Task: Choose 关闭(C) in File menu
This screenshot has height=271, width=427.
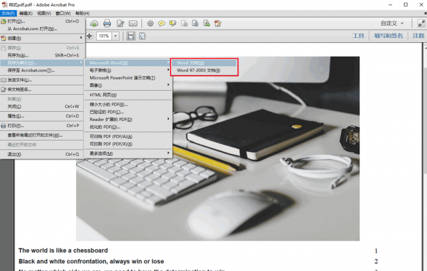Action: click(42, 107)
